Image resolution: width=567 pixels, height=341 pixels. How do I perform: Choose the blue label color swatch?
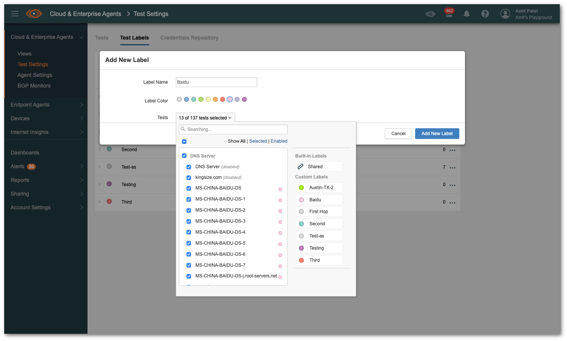pos(186,99)
